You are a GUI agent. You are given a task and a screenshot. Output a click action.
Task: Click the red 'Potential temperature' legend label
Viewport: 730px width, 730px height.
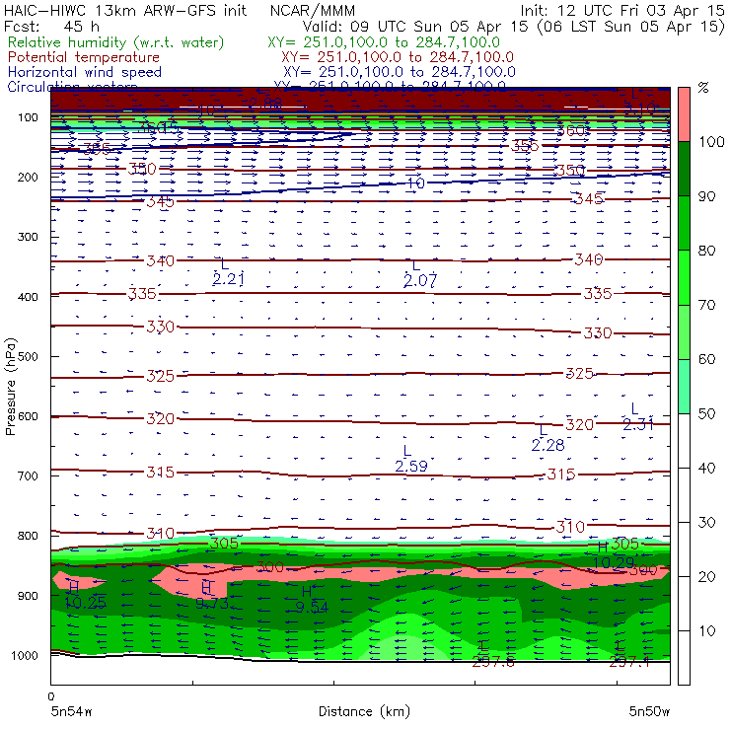84,57
